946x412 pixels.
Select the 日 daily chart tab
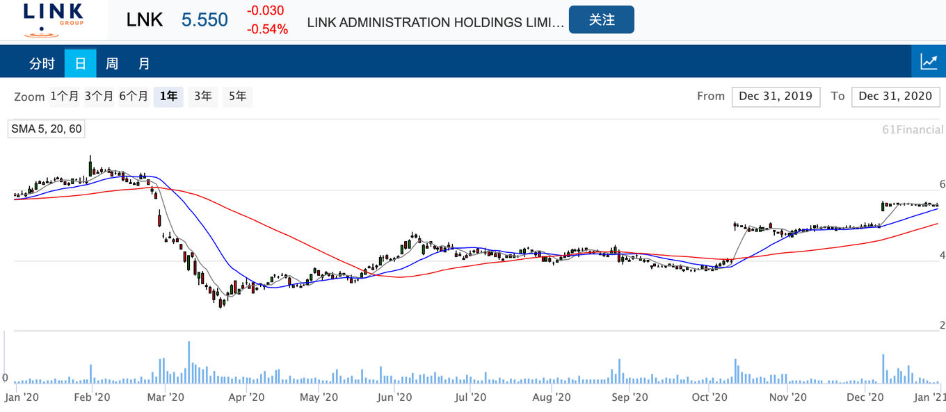(x=81, y=63)
